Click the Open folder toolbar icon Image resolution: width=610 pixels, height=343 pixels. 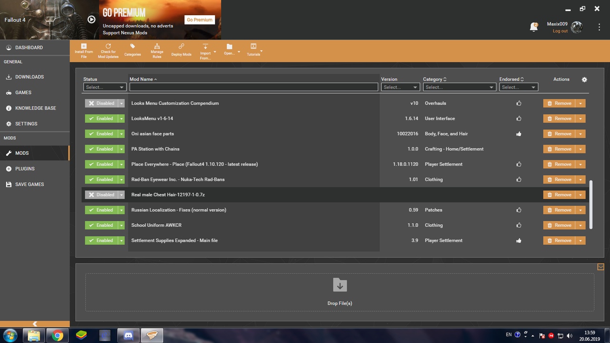pyautogui.click(x=229, y=47)
